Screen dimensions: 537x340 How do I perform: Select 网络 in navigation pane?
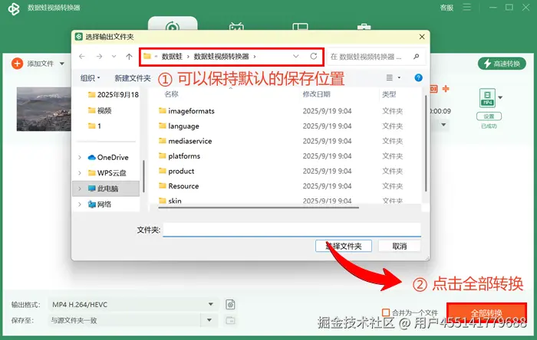pyautogui.click(x=100, y=204)
